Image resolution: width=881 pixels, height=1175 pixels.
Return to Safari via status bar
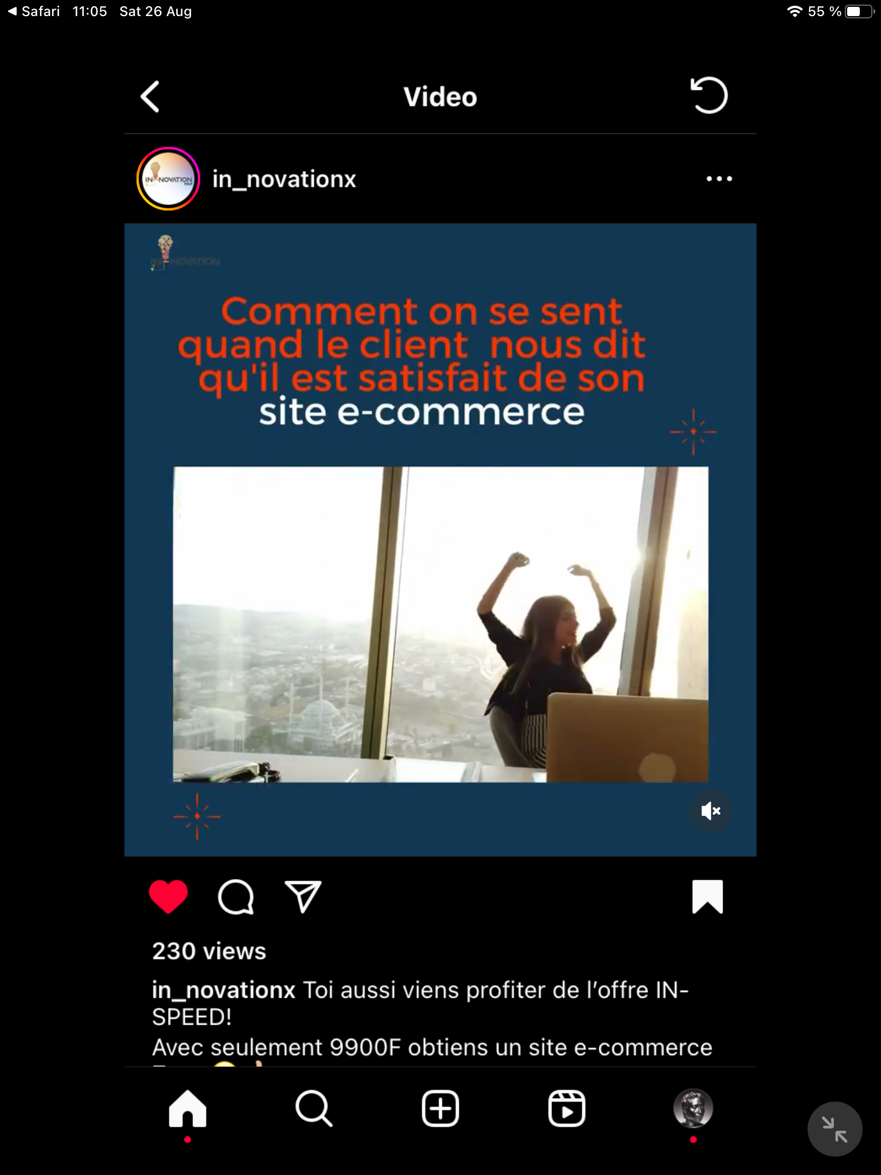(34, 11)
